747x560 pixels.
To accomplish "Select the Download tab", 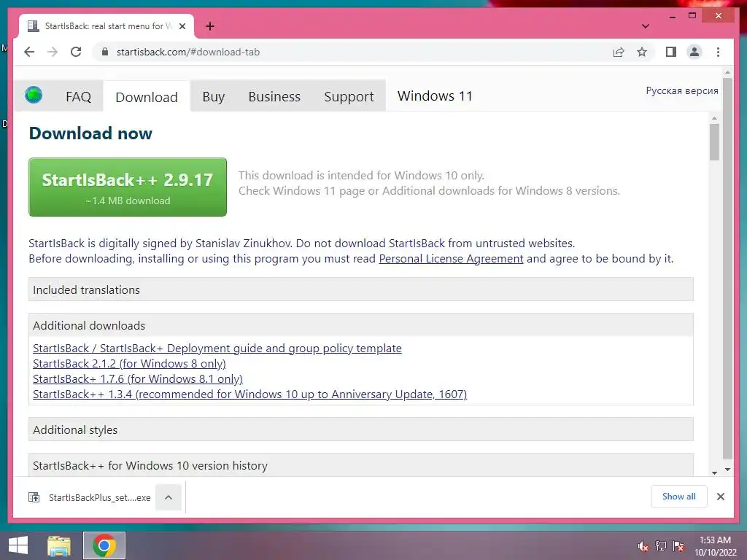I will pyautogui.click(x=147, y=97).
